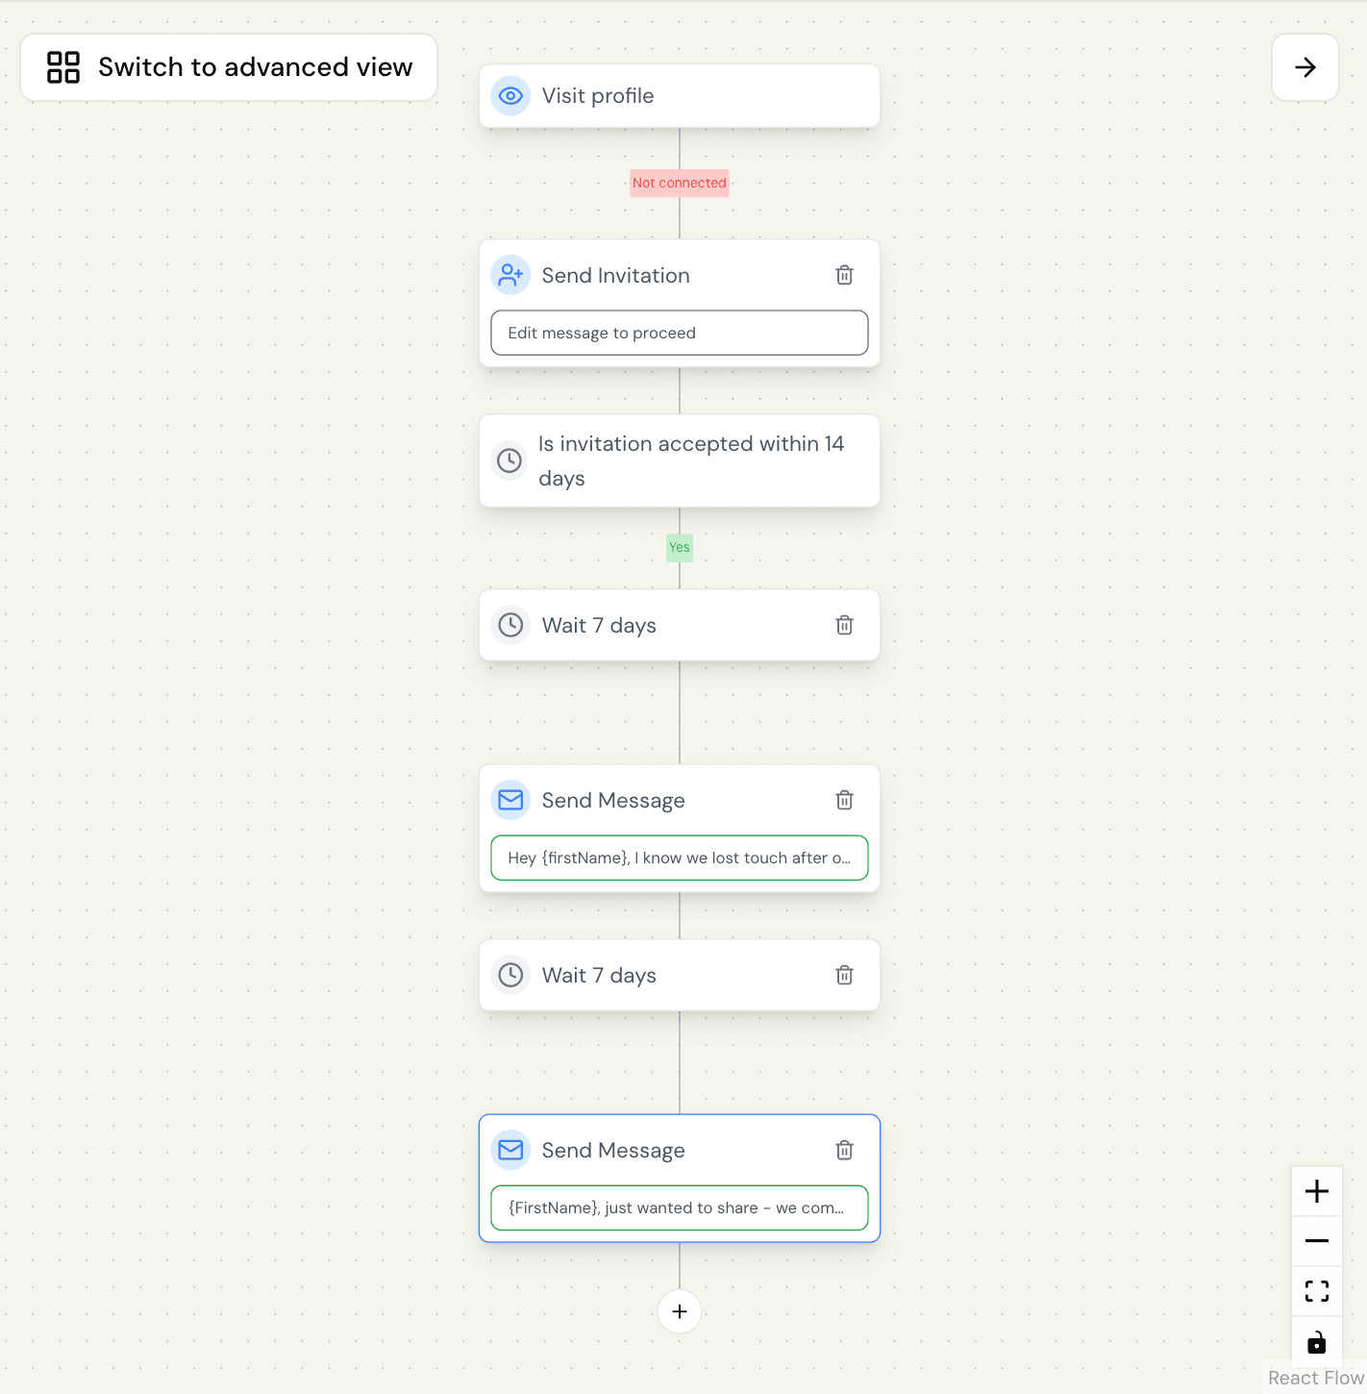Zoom out of the flow canvas
1367x1394 pixels.
(1316, 1241)
